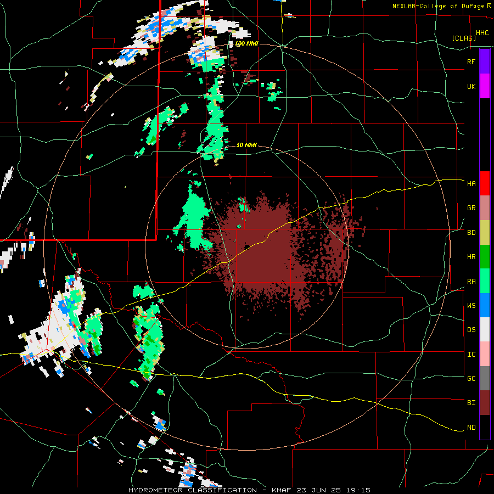Viewport: 494px width, 494px height.
Task: Click the black radar site dot at center
Action: coord(247,246)
